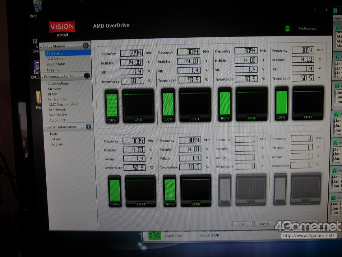Click the Preferences button
The image size is (342, 257).
[x=307, y=29]
